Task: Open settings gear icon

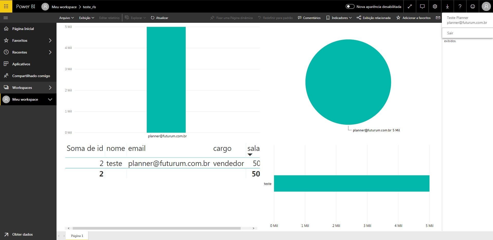Action: tap(435, 6)
